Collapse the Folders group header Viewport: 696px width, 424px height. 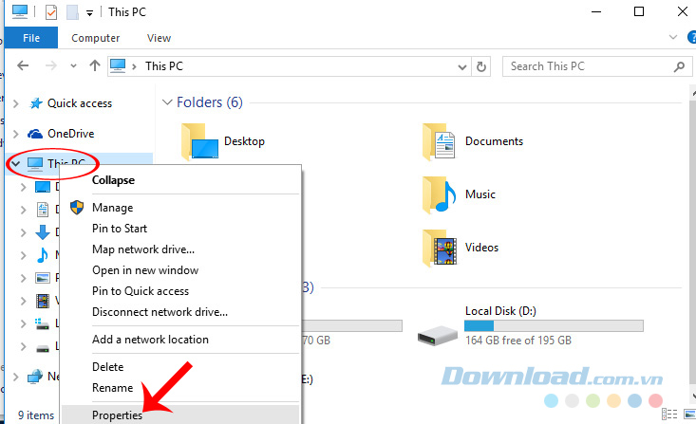(167, 102)
